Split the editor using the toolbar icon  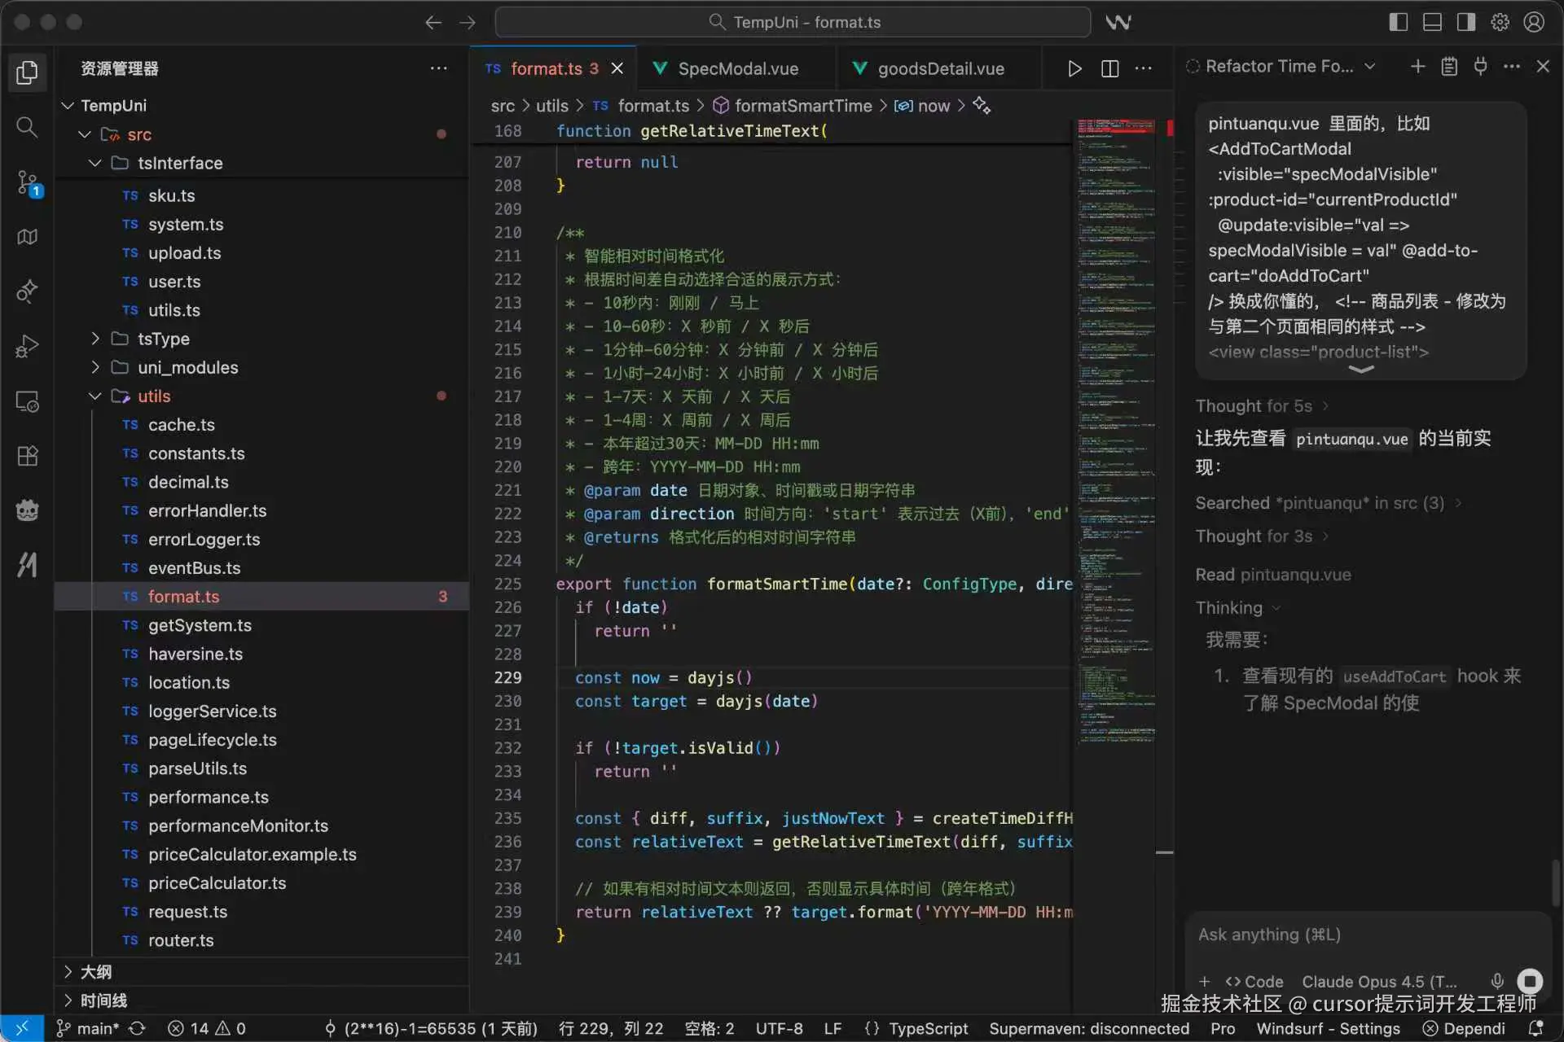pyautogui.click(x=1109, y=68)
